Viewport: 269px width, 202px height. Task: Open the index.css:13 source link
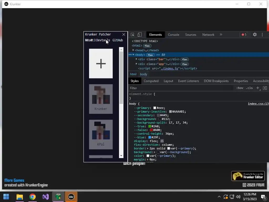tap(258, 104)
